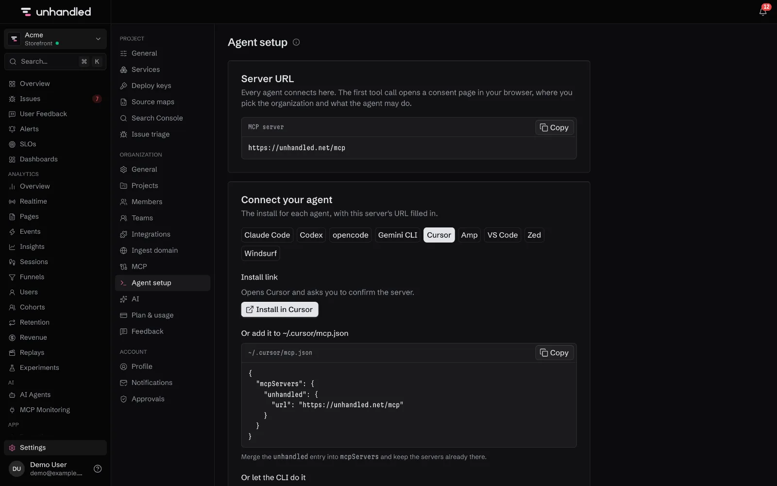This screenshot has width=777, height=486.
Task: Open Issue triage settings
Action: pos(163,135)
